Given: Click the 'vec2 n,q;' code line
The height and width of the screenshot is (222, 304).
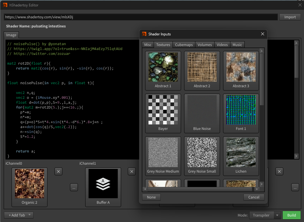Looking at the screenshot, I should (x=25, y=93).
